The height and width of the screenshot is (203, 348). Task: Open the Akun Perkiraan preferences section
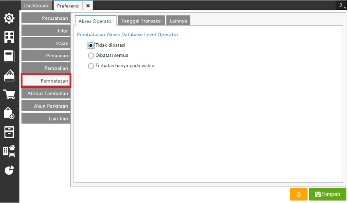click(46, 106)
